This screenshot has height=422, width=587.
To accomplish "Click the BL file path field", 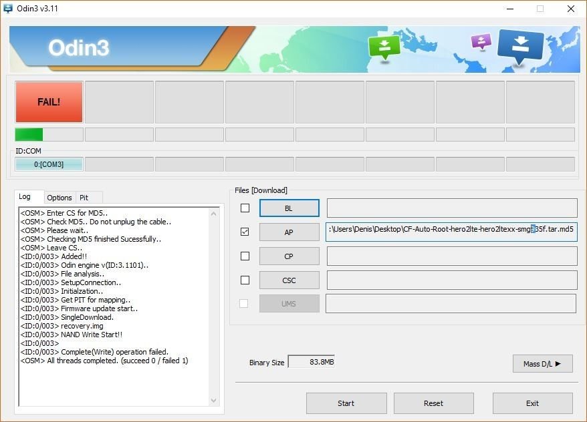I will [452, 208].
